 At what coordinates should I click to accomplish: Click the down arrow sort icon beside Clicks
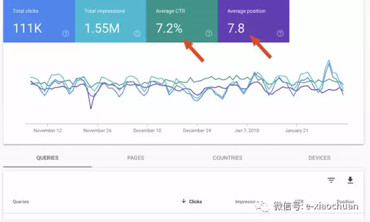pos(184,201)
